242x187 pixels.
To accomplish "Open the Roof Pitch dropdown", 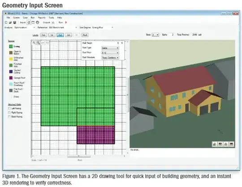I will [x=110, y=53].
